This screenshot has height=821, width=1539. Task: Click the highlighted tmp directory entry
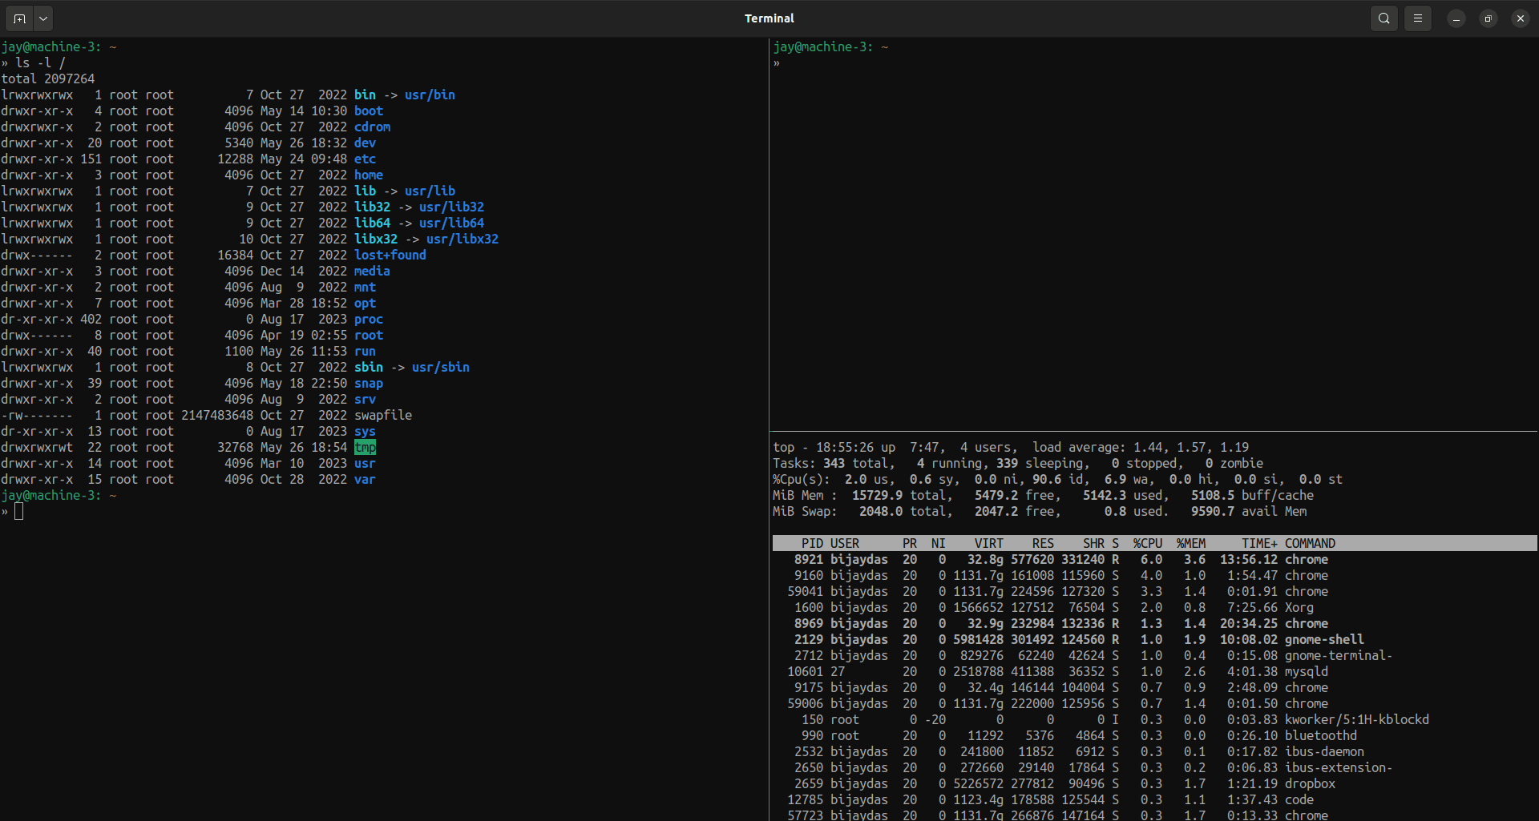(x=365, y=447)
